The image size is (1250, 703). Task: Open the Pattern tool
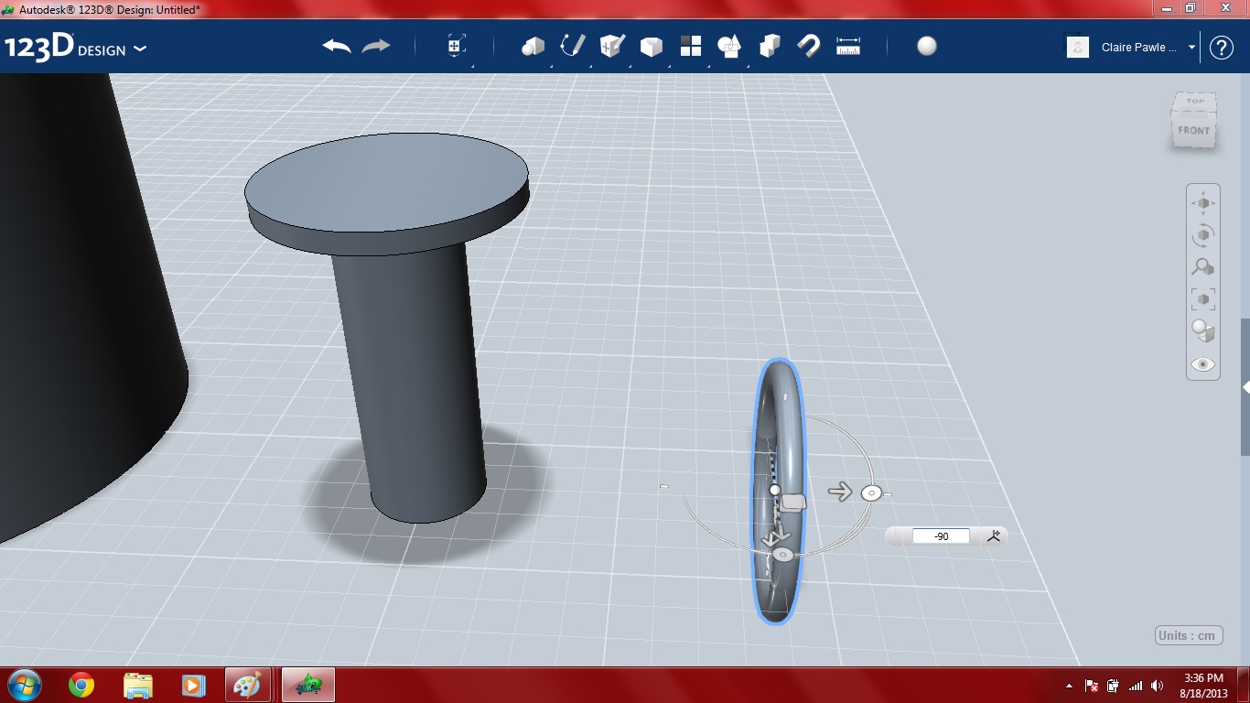[690, 46]
